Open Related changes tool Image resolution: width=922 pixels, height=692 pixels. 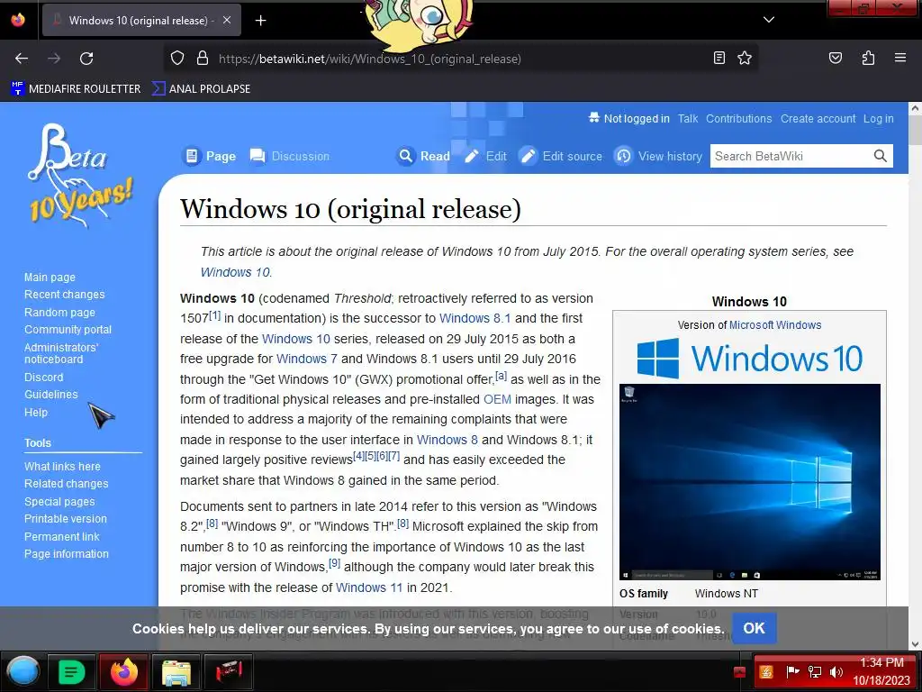pos(67,484)
